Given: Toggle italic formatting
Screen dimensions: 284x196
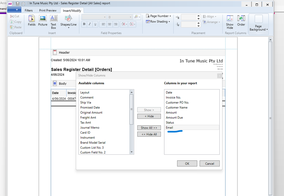Looking at the screenshot, I should click(x=90, y=24).
